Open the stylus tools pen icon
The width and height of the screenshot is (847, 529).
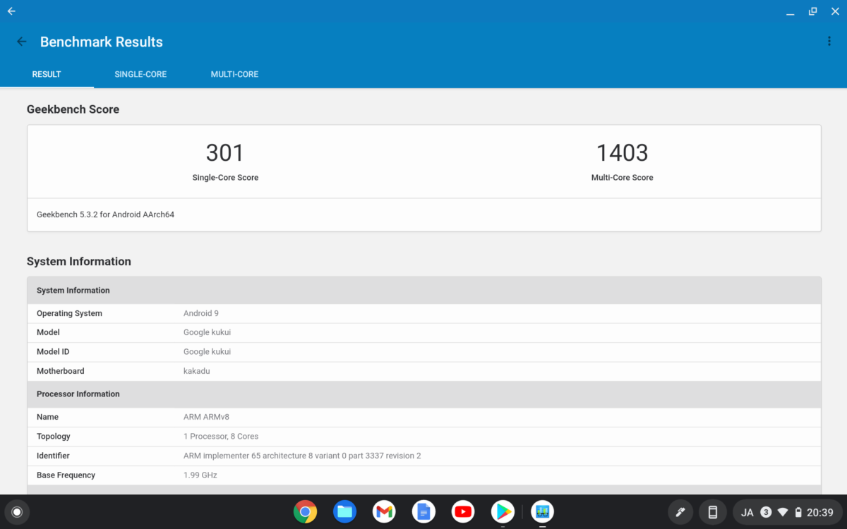click(680, 512)
